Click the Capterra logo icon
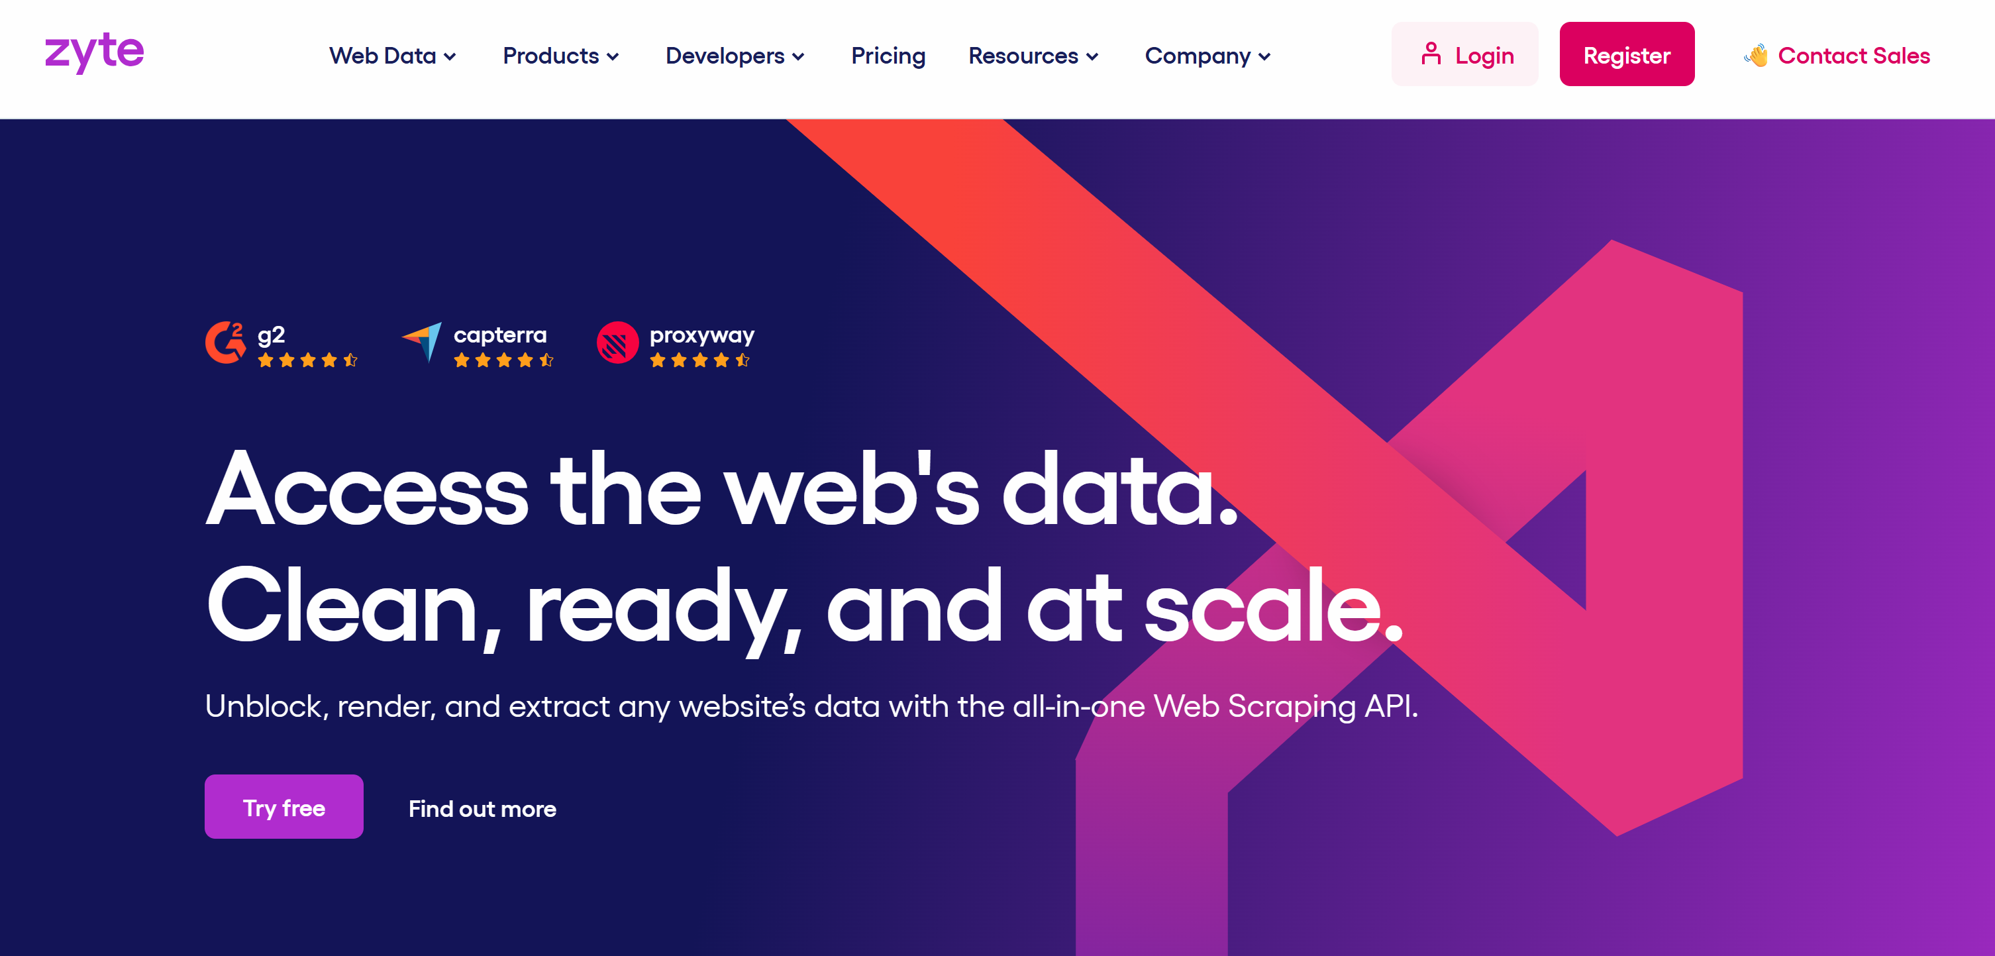Screen dimensions: 1995x956 pos(423,343)
